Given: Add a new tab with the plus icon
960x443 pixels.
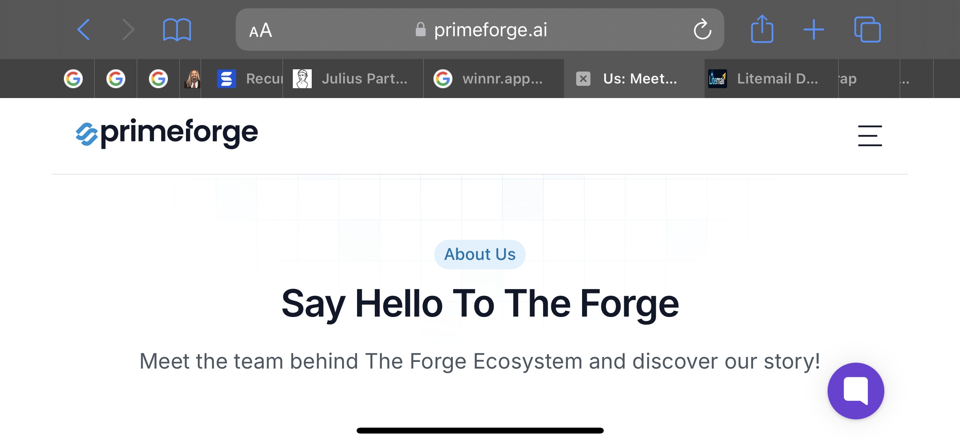Looking at the screenshot, I should 814,30.
